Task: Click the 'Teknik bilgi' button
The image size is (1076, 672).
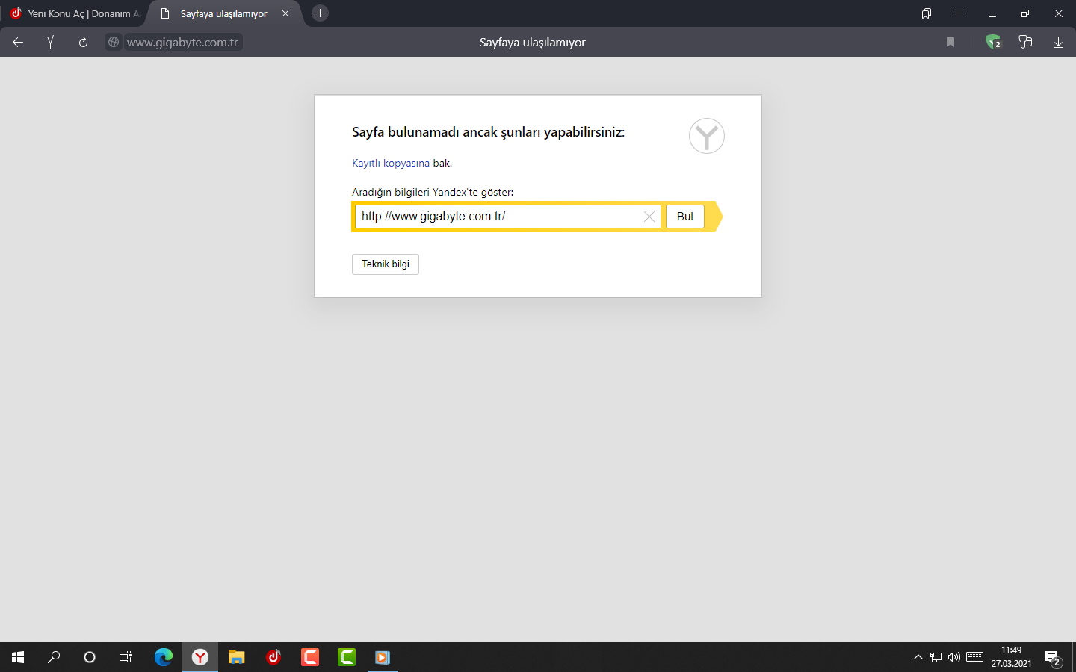Action: tap(386, 264)
